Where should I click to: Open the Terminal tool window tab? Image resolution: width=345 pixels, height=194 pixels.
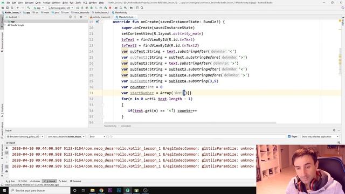[76, 181]
